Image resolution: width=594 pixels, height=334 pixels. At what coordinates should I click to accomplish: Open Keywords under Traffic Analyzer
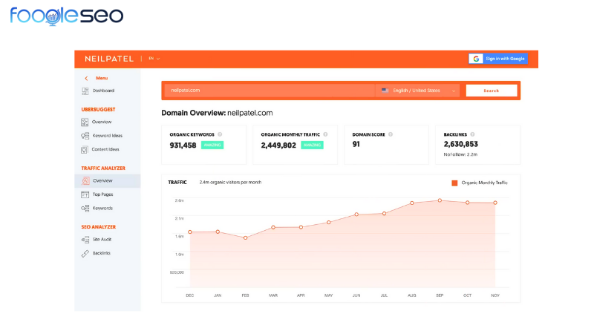pos(102,208)
